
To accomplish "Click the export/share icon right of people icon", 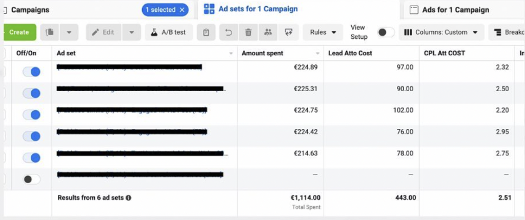I will coord(288,32).
